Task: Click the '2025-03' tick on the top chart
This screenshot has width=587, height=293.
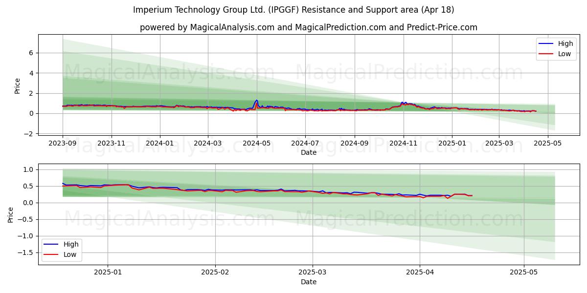Action: click(499, 144)
